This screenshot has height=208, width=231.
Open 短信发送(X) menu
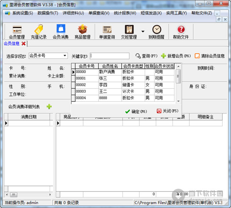click(x=151, y=13)
